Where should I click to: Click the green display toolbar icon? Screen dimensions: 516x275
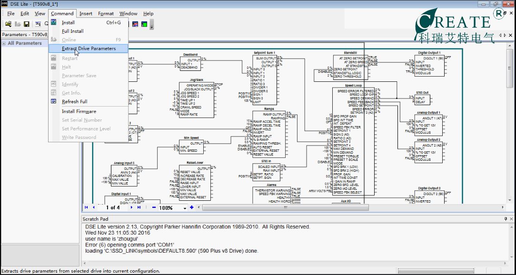[144, 24]
